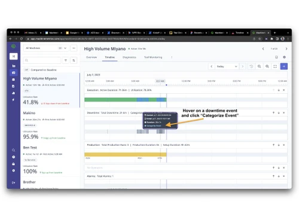This screenshot has width=299, height=224.
Task: Click Categorize Event in downtime tooltip
Action: [154, 126]
